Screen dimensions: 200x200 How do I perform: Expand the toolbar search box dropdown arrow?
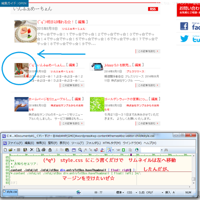click(x=161, y=150)
